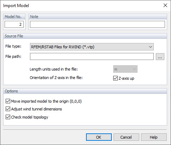
Task: Click the Orientation of Z-axis label text
Action: click(x=56, y=78)
